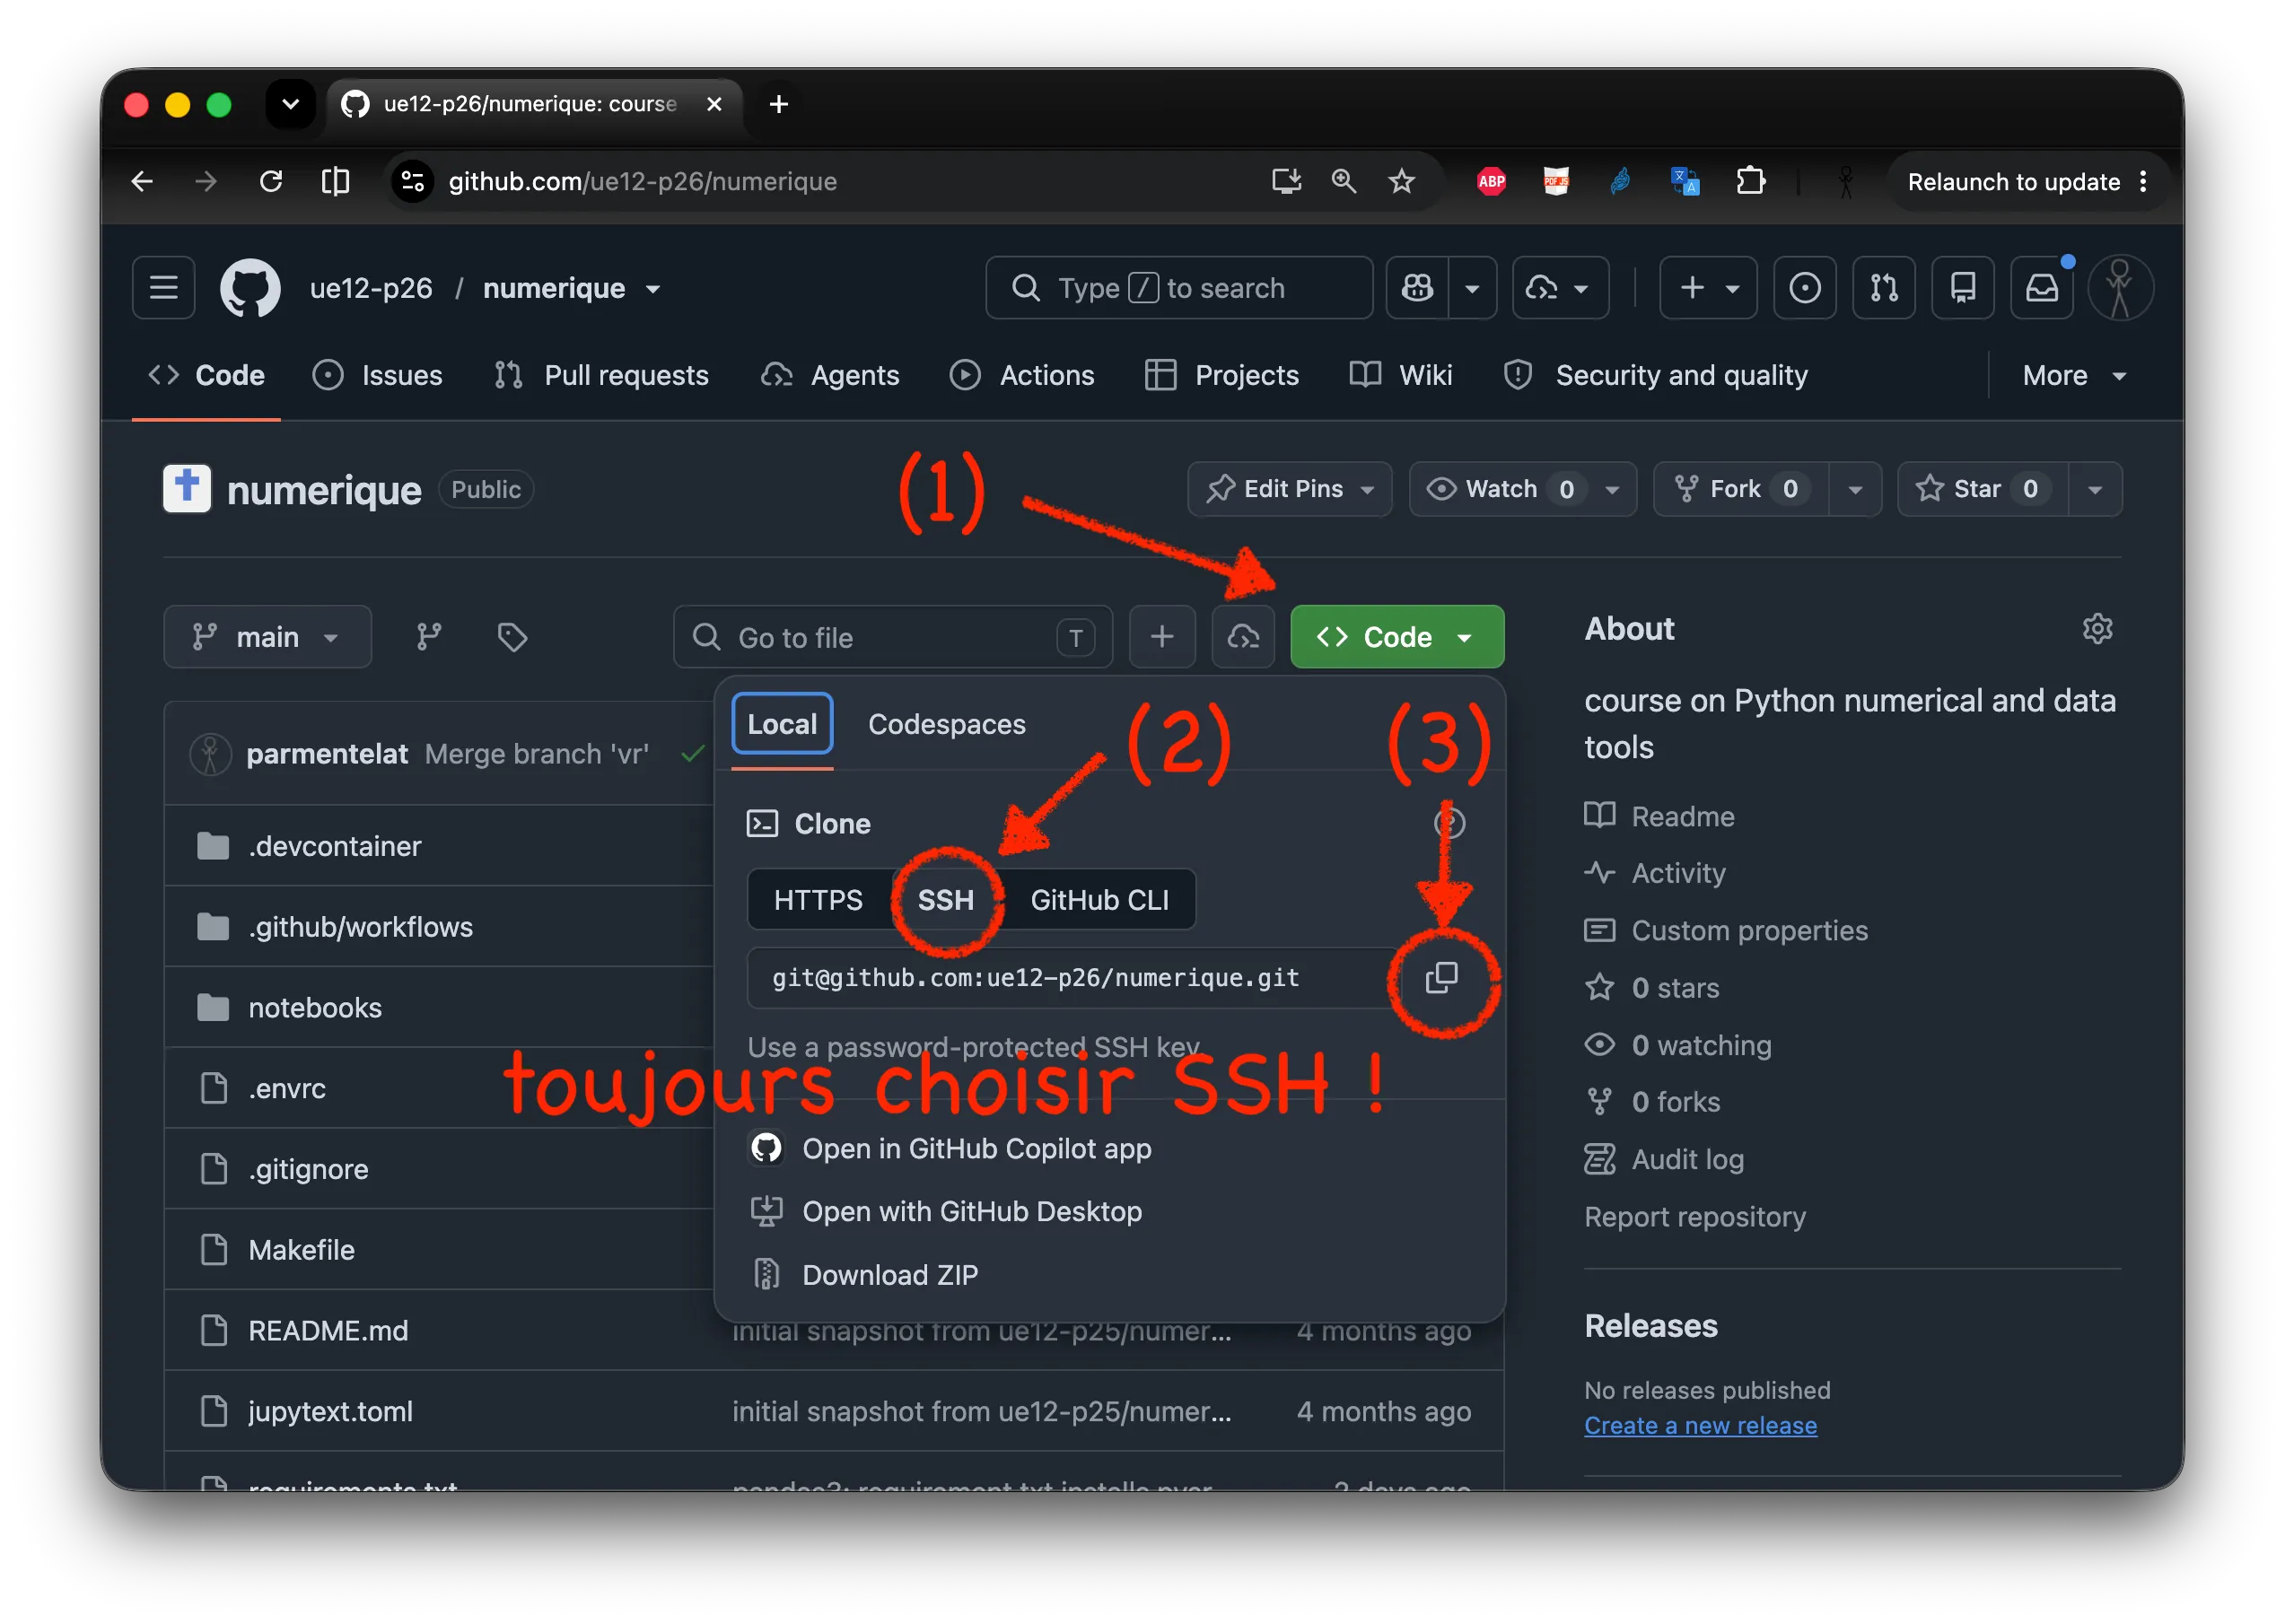
Task: Reload the GitHub page
Action: click(x=271, y=181)
